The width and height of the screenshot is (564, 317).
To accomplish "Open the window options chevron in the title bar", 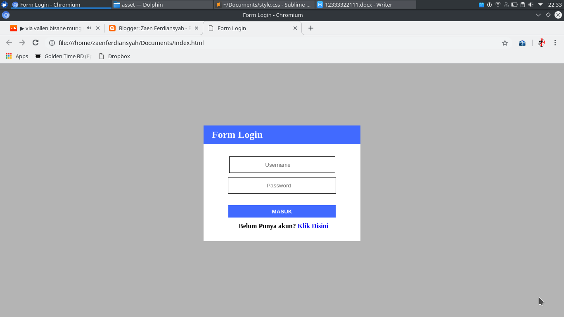I will click(538, 15).
